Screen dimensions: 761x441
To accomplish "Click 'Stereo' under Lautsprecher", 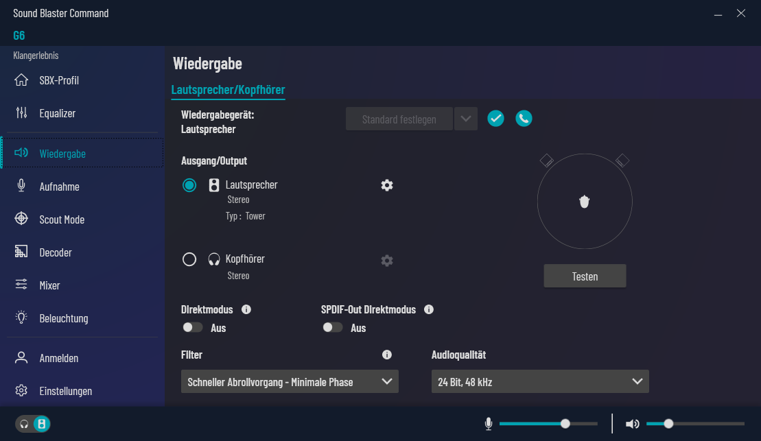I will (238, 200).
